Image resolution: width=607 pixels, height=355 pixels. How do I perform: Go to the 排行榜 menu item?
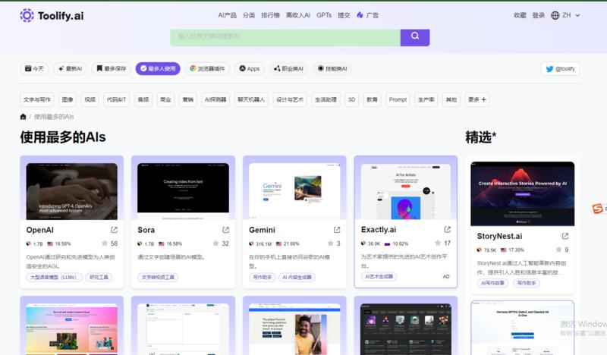(270, 15)
